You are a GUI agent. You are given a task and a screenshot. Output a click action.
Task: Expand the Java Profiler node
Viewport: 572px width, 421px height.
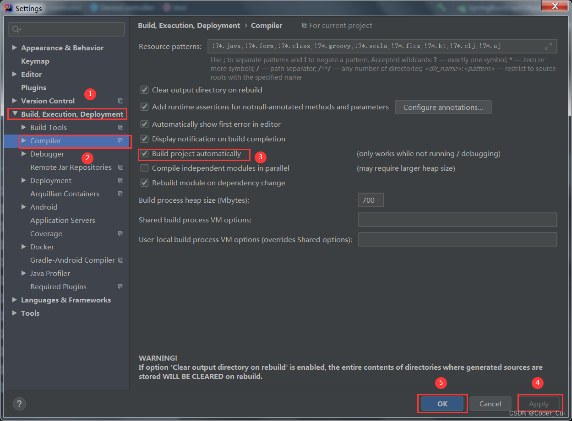[x=24, y=273]
